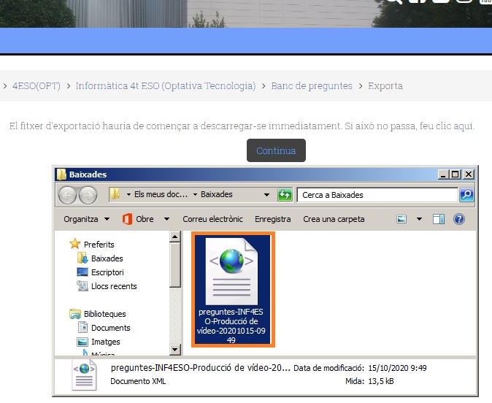492x403 pixels.
Task: Select Biblioteques in the navigation pane
Action: (98, 313)
